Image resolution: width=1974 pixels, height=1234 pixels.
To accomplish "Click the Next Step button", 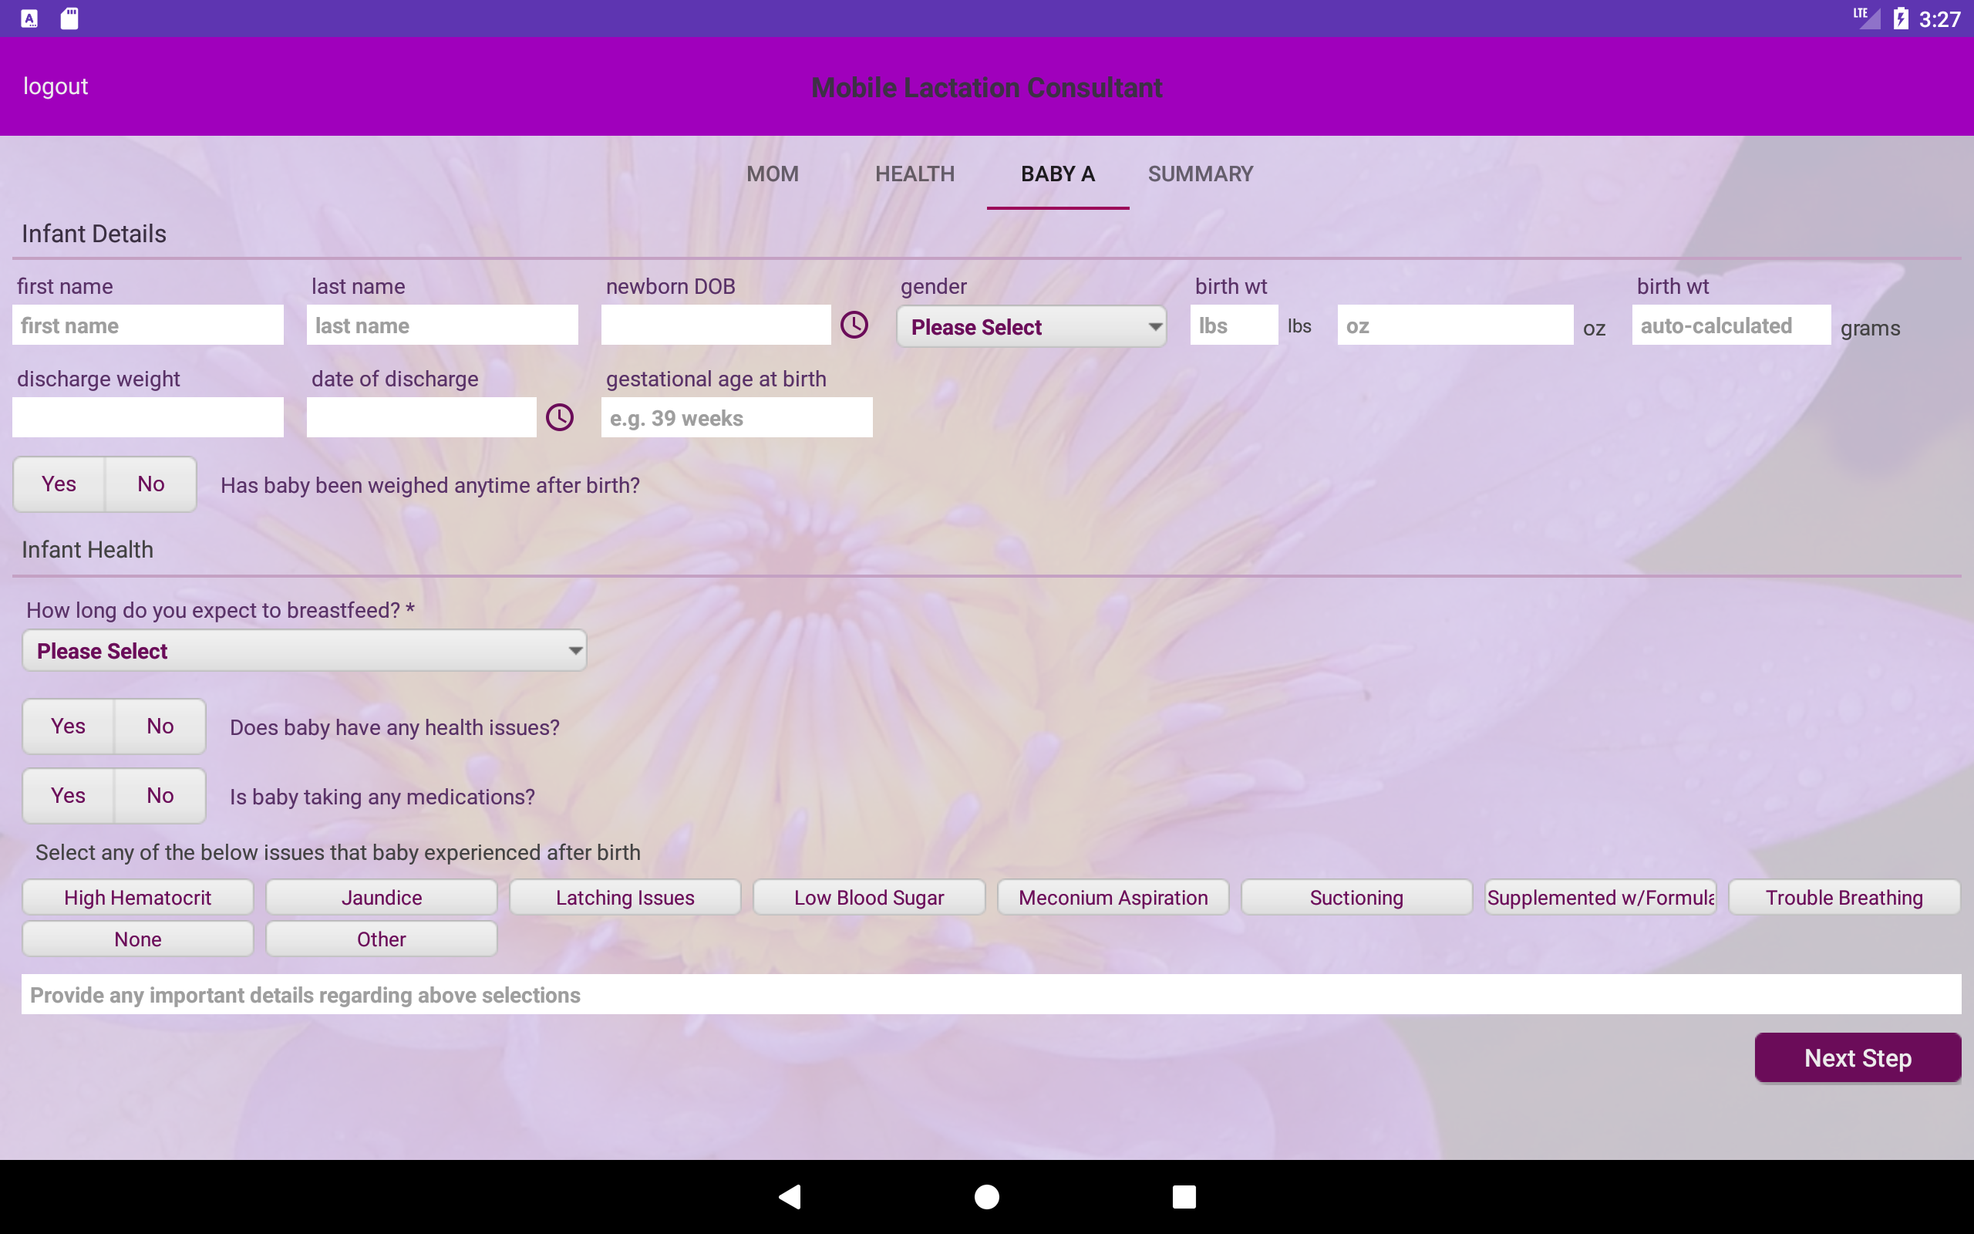I will 1858,1057.
